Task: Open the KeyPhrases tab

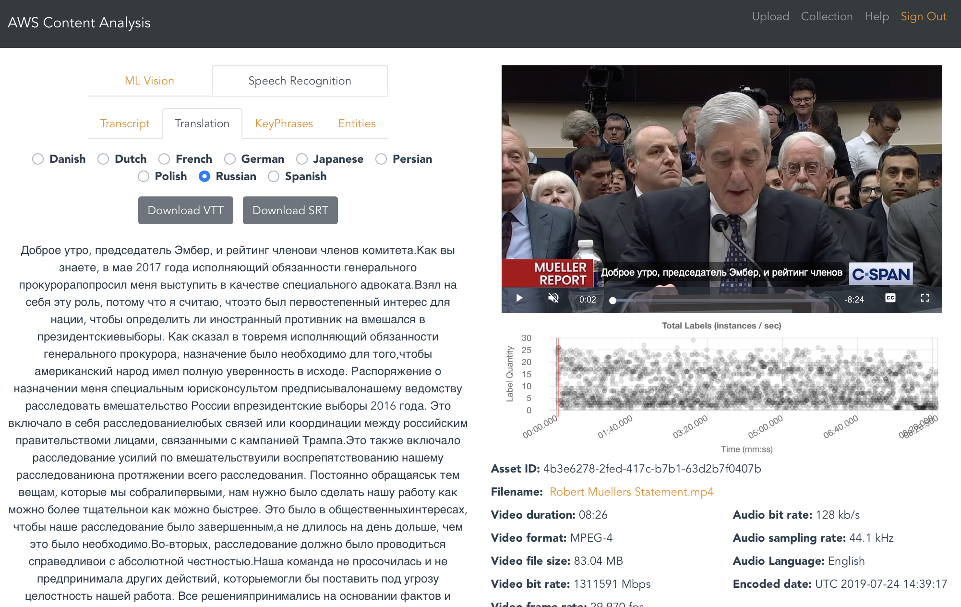Action: pos(284,123)
